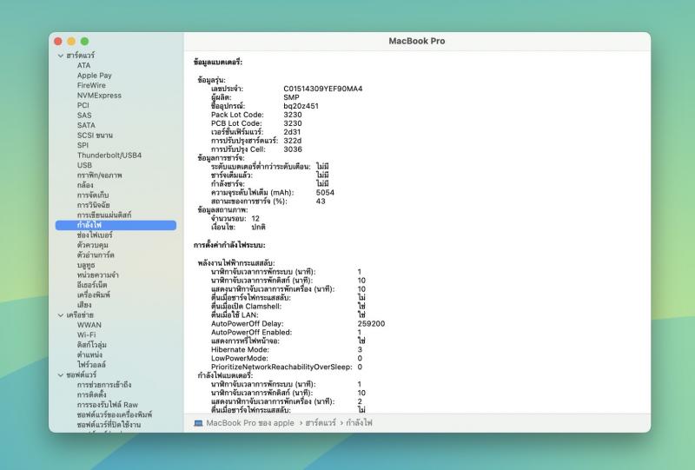The image size is (695, 470).
Task: Select การวินิจฉัย in the sidebar
Action: pos(94,205)
